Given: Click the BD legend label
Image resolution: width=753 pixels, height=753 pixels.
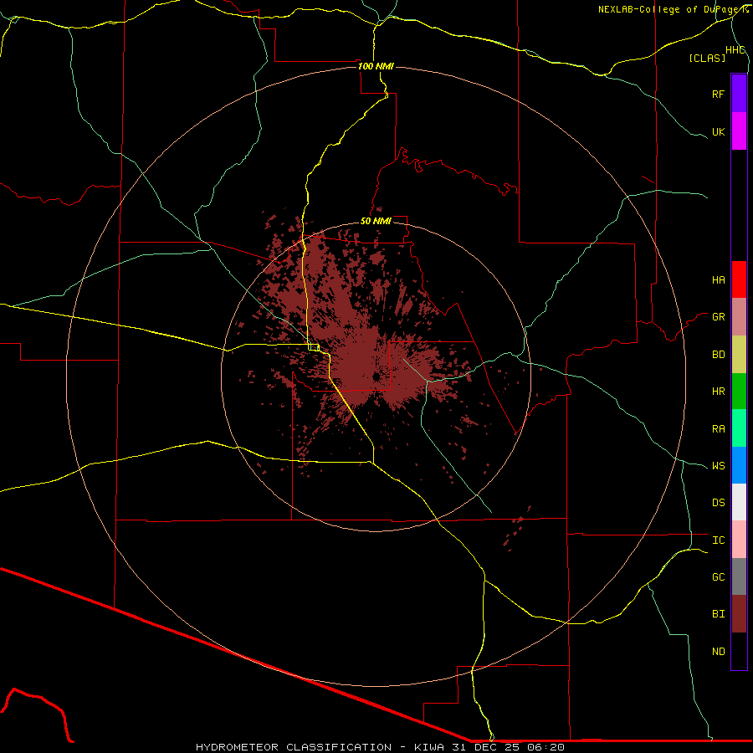Looking at the screenshot, I should (x=718, y=355).
